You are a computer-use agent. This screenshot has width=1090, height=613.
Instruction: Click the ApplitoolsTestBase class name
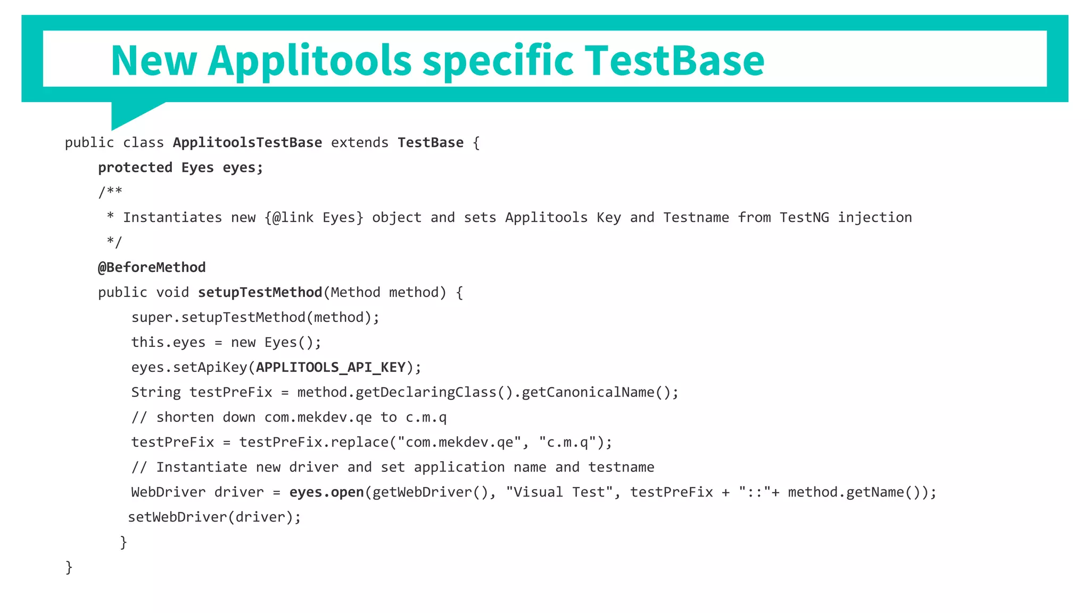pyautogui.click(x=247, y=143)
